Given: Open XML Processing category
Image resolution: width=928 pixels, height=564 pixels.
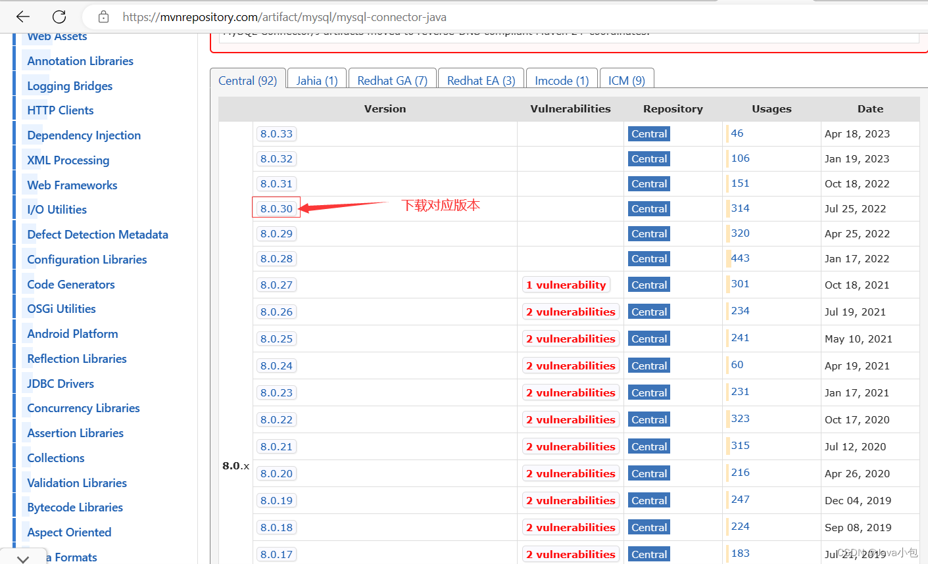Looking at the screenshot, I should [x=68, y=160].
